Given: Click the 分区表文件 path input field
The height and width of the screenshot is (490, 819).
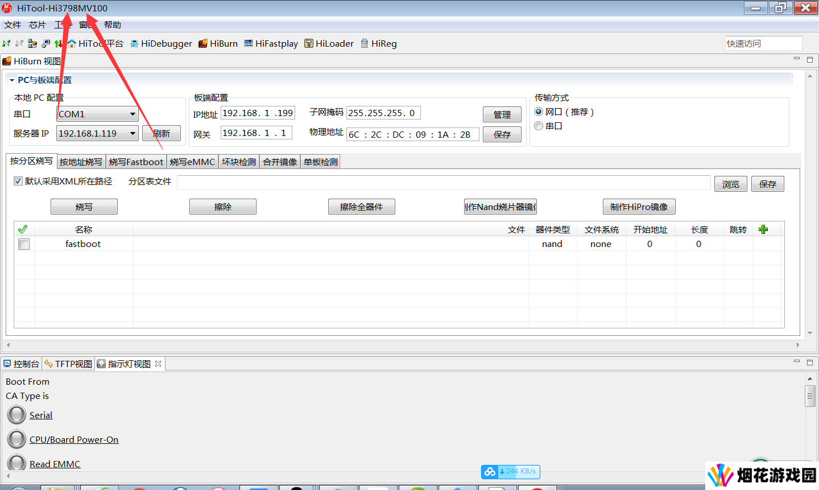Looking at the screenshot, I should [444, 183].
